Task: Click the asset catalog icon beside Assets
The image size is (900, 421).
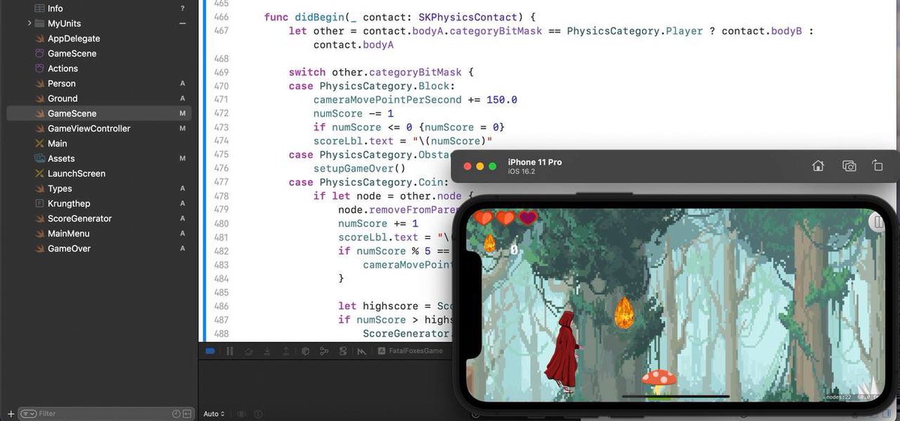Action: (x=40, y=158)
